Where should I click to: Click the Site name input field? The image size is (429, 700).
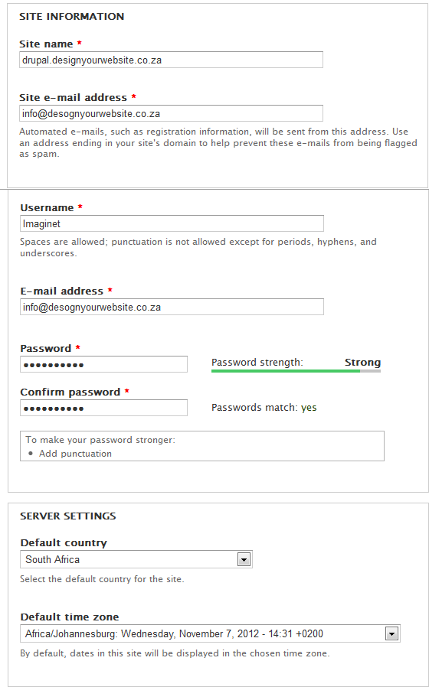pos(171,60)
